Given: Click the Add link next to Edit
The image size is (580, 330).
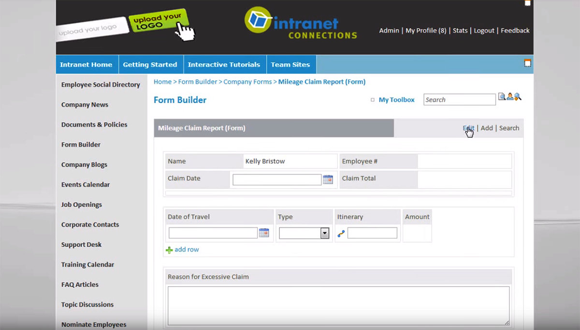Looking at the screenshot, I should [x=487, y=128].
